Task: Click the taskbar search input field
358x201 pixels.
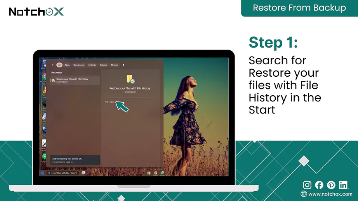Action: (63, 173)
